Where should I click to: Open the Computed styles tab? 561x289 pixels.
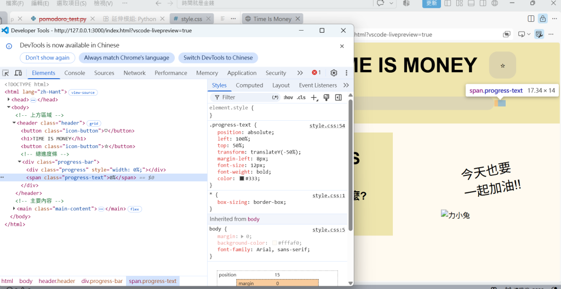[249, 85]
